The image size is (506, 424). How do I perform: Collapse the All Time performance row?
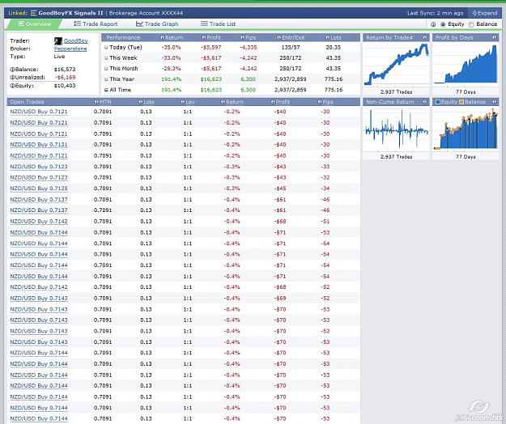click(x=106, y=90)
